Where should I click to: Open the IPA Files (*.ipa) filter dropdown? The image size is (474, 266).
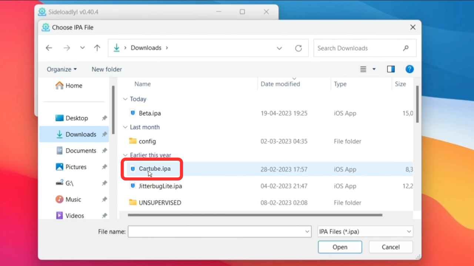tap(365, 232)
